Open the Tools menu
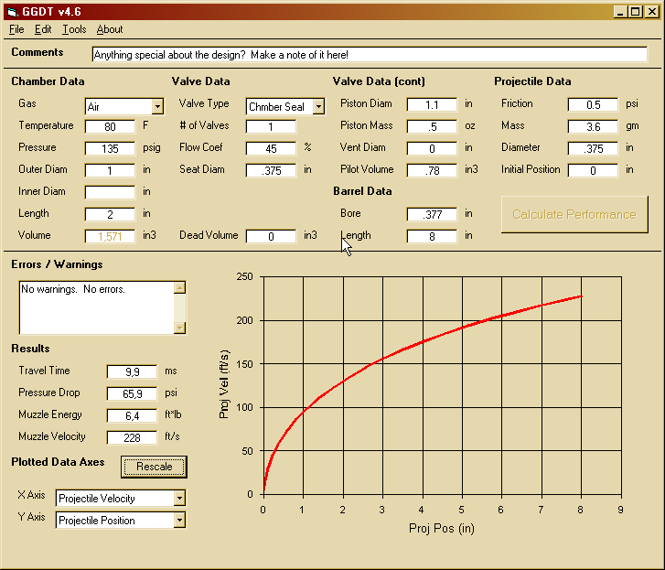 coord(74,29)
